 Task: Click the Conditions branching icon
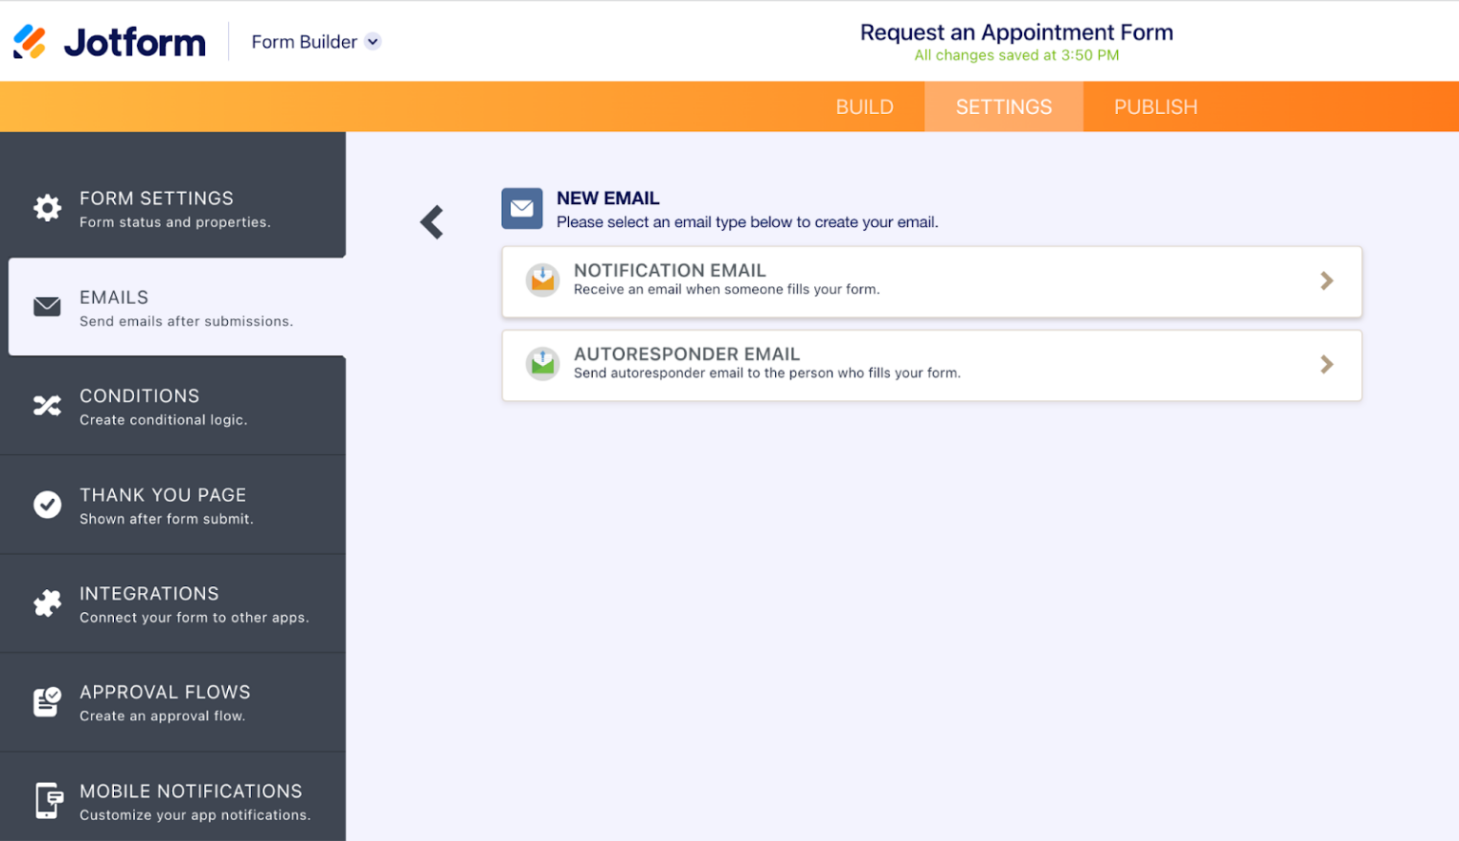coord(47,406)
